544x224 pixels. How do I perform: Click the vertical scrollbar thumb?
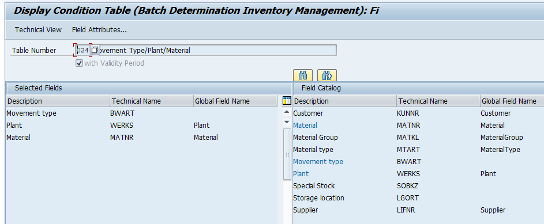[287, 154]
